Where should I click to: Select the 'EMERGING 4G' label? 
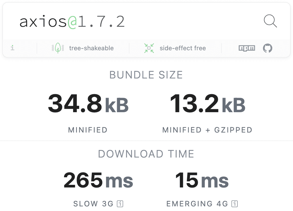(197, 204)
